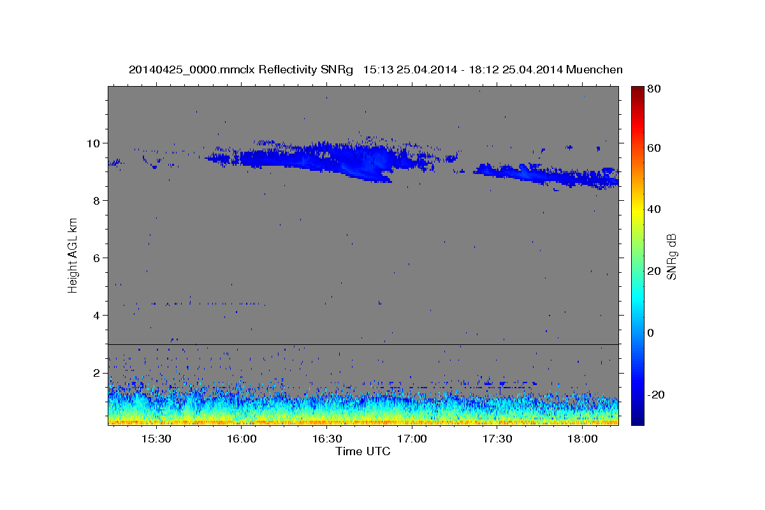This screenshot has width=765, height=510.
Task: Click the height tick label 6
Action: tap(96, 258)
